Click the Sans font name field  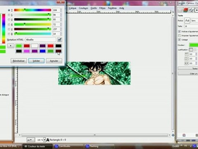click(194, 21)
